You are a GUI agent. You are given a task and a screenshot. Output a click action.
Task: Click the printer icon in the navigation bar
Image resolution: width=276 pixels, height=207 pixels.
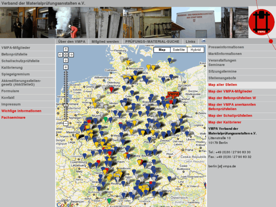[x=203, y=41]
